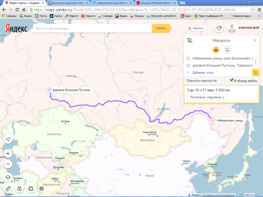Open a new browser tab
Viewport: 263px width, 197px height.
182,3
